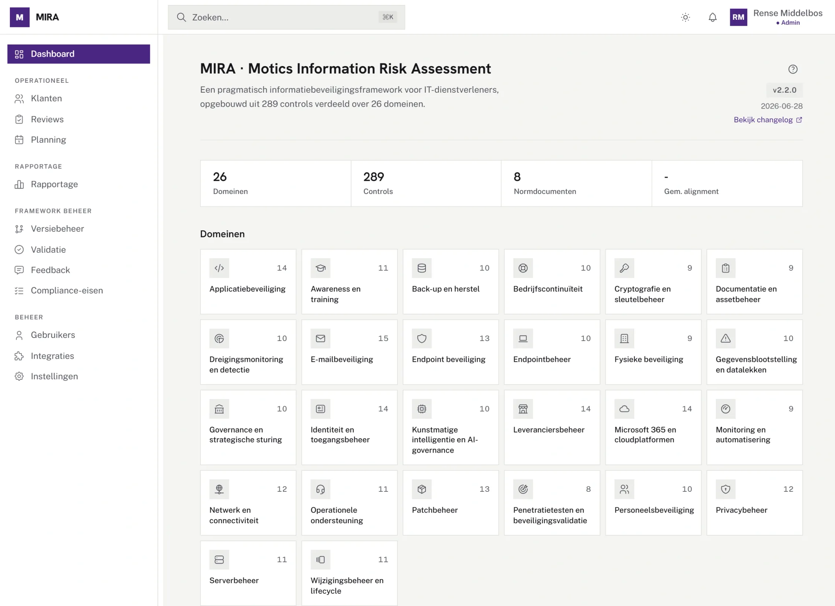Click the Back-up en herstel database icon
The width and height of the screenshot is (835, 606).
[x=422, y=268]
